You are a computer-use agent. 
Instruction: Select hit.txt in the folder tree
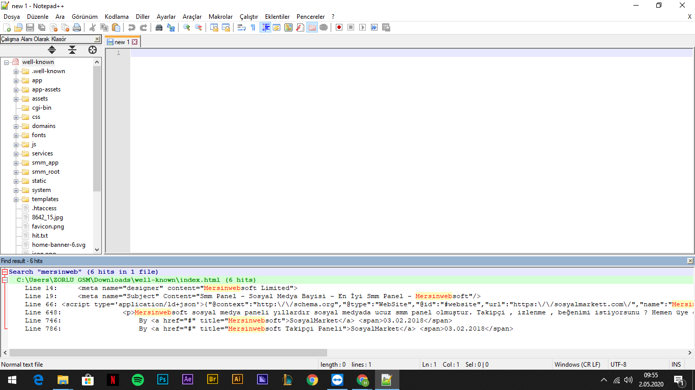[x=40, y=236]
